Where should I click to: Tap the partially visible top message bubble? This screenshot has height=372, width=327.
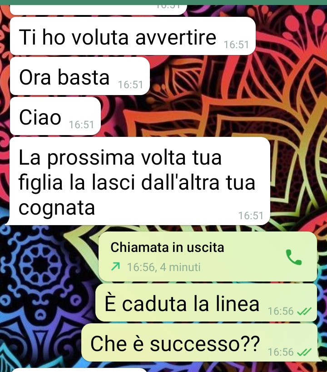tap(99, 10)
